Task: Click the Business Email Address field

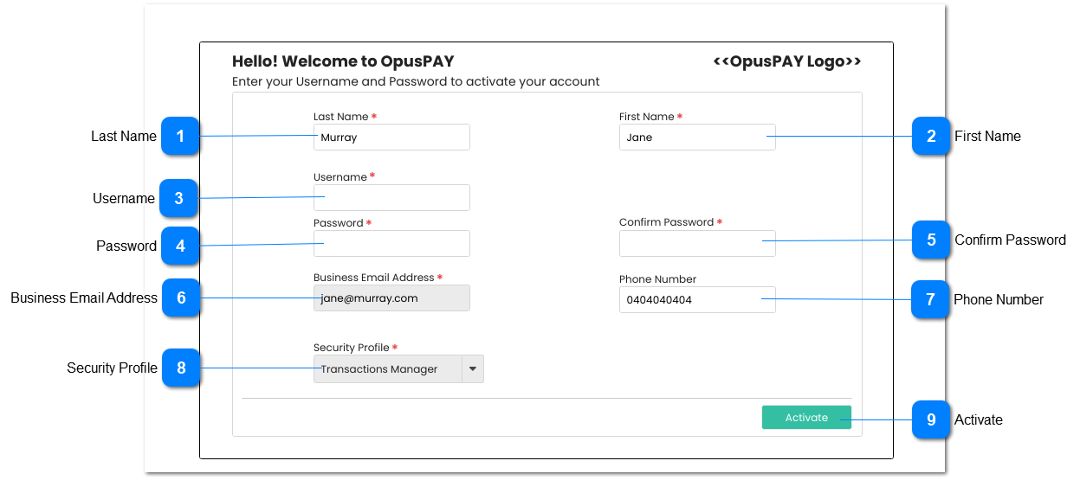Action: click(391, 298)
